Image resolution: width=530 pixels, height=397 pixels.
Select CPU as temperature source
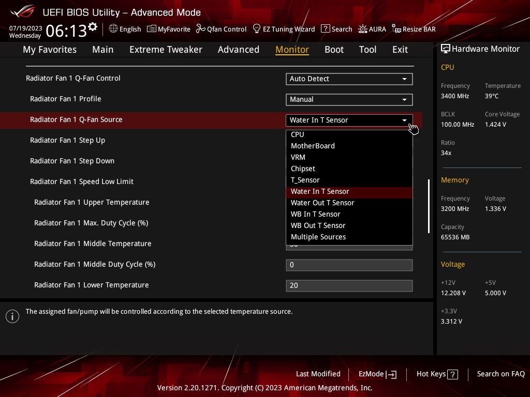coord(349,134)
